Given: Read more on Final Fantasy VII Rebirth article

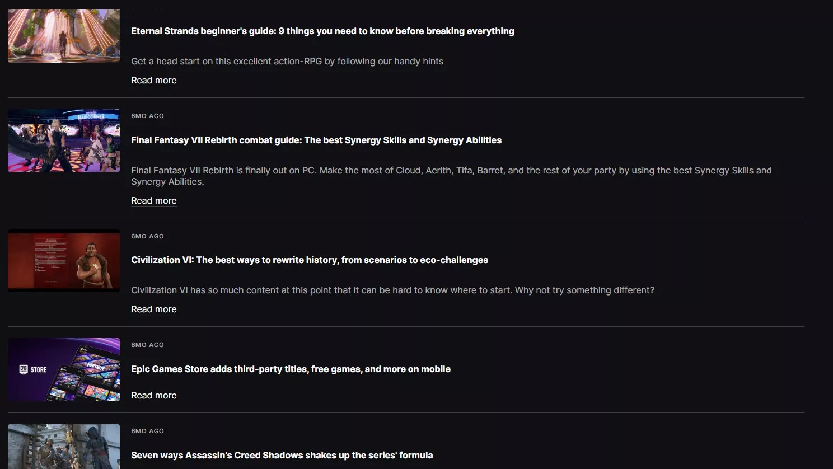Looking at the screenshot, I should [x=154, y=200].
